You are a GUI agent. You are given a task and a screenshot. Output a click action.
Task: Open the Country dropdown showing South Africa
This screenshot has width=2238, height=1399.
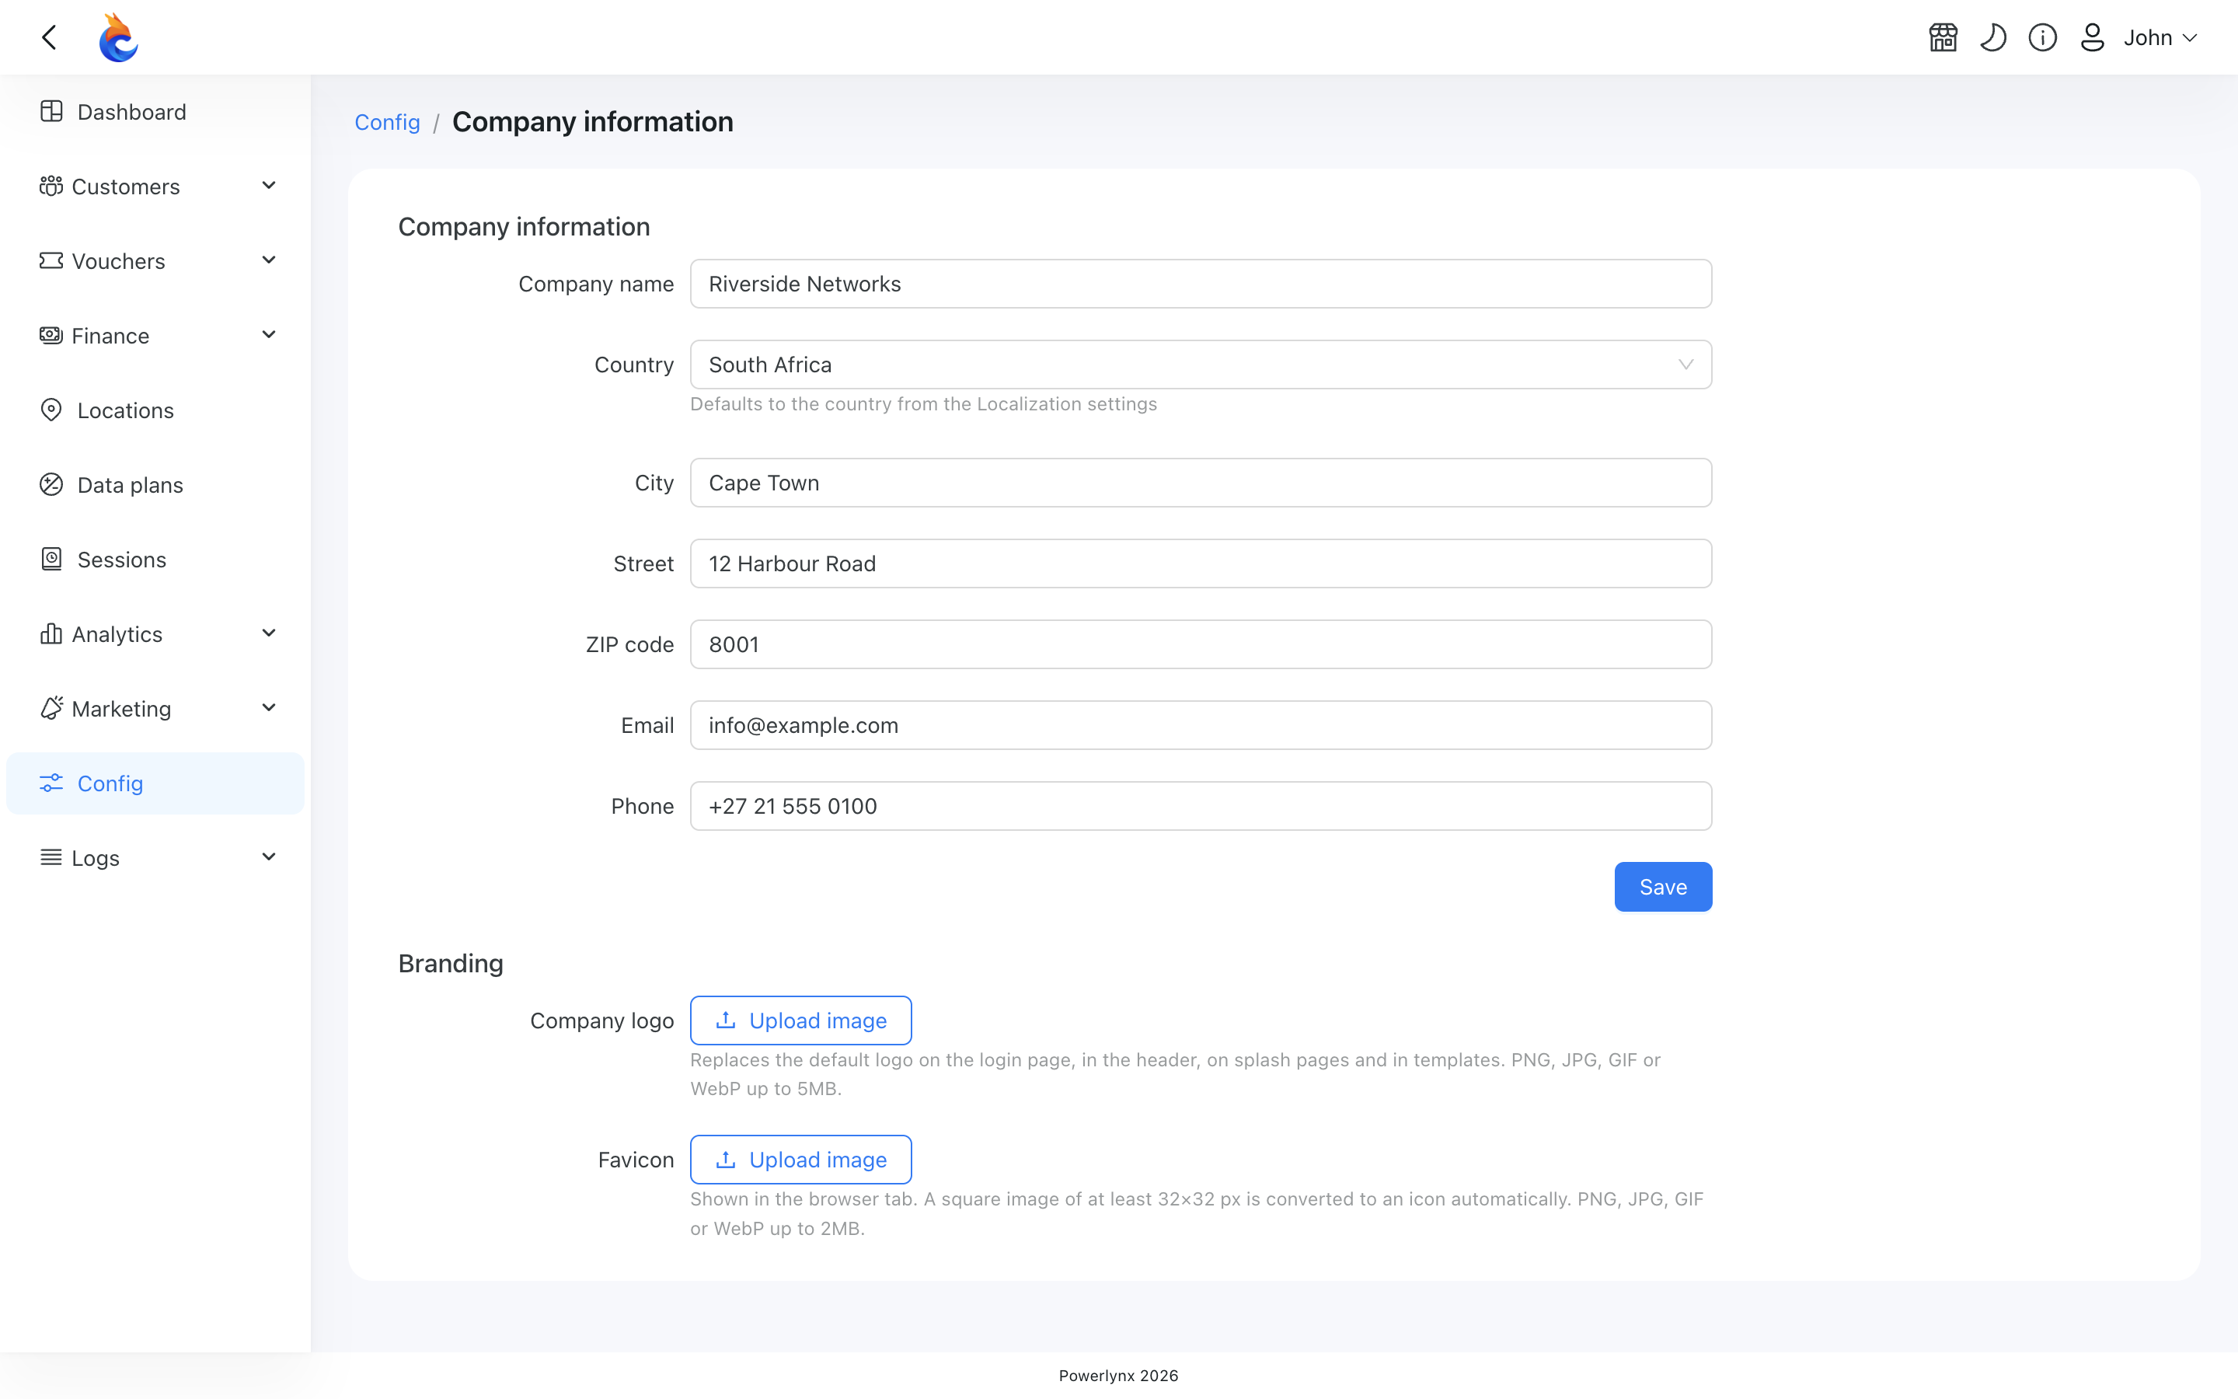point(1201,365)
